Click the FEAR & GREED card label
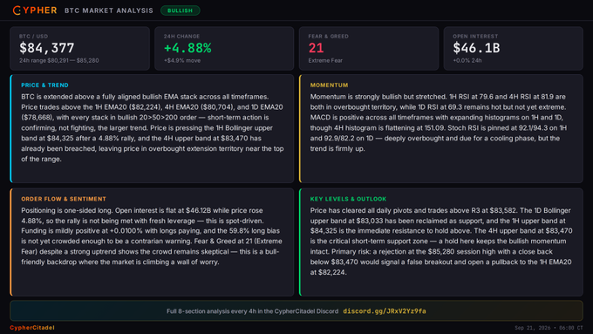Viewport: 593px width, 334px height. (328, 37)
